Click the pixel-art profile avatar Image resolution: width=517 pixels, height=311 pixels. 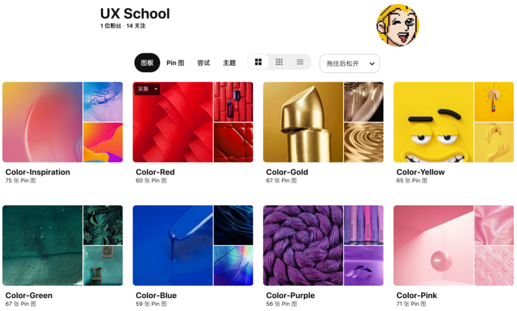point(398,25)
